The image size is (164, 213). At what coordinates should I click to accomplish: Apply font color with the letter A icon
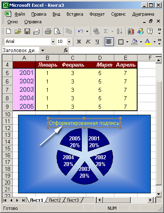click(148, 42)
